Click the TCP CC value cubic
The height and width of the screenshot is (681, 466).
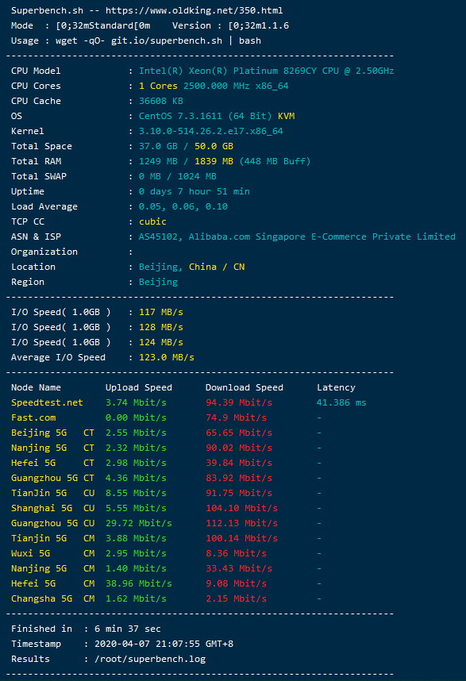click(x=152, y=221)
